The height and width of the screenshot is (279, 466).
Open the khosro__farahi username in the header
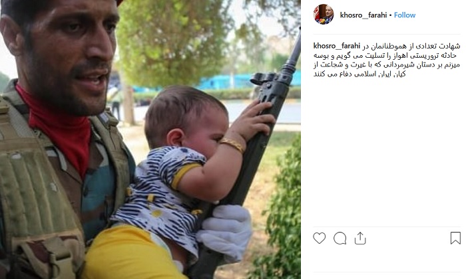click(363, 15)
